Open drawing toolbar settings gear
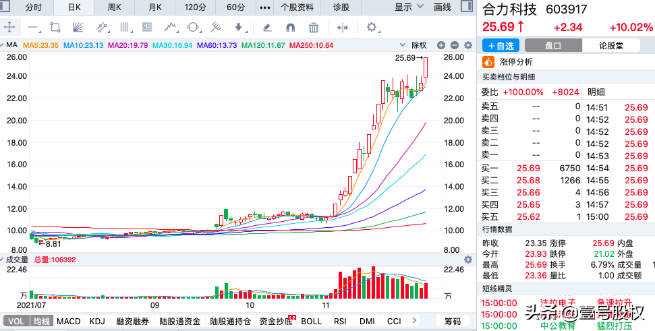655x331 pixels. [x=372, y=28]
